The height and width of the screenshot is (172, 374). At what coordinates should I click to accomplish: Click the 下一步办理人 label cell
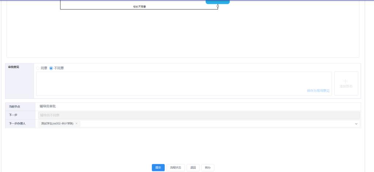pos(17,124)
